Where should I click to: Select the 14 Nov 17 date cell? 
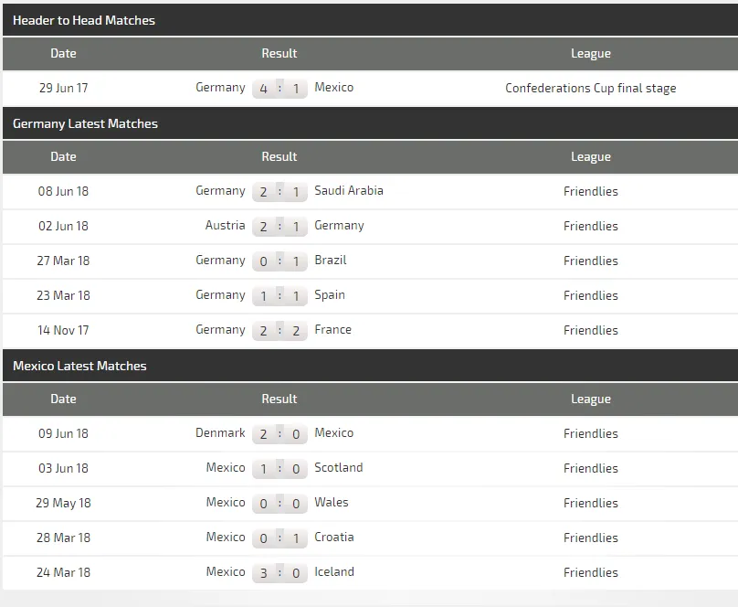click(63, 330)
